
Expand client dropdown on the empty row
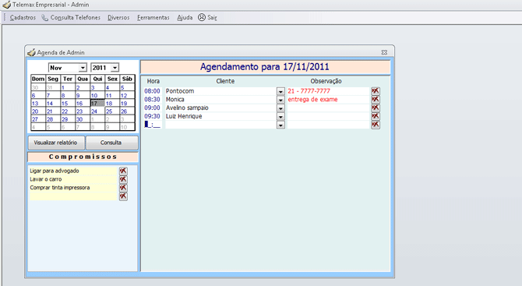[x=280, y=125]
